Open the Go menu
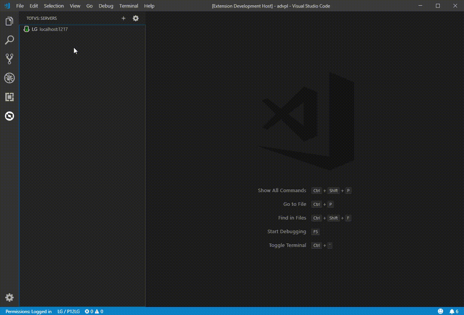This screenshot has height=315, width=464. pyautogui.click(x=89, y=6)
